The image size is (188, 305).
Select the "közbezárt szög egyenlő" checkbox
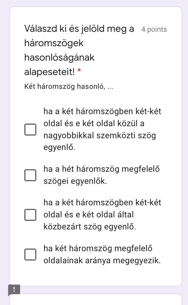point(30,215)
